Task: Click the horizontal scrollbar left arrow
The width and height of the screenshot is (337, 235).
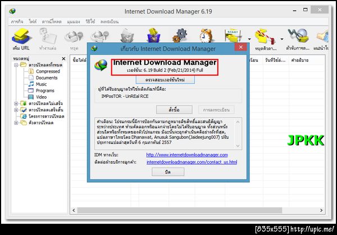Action: click(x=74, y=210)
